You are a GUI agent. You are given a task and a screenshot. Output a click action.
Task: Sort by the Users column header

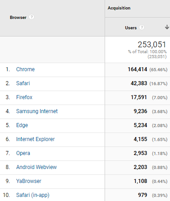tap(131, 28)
